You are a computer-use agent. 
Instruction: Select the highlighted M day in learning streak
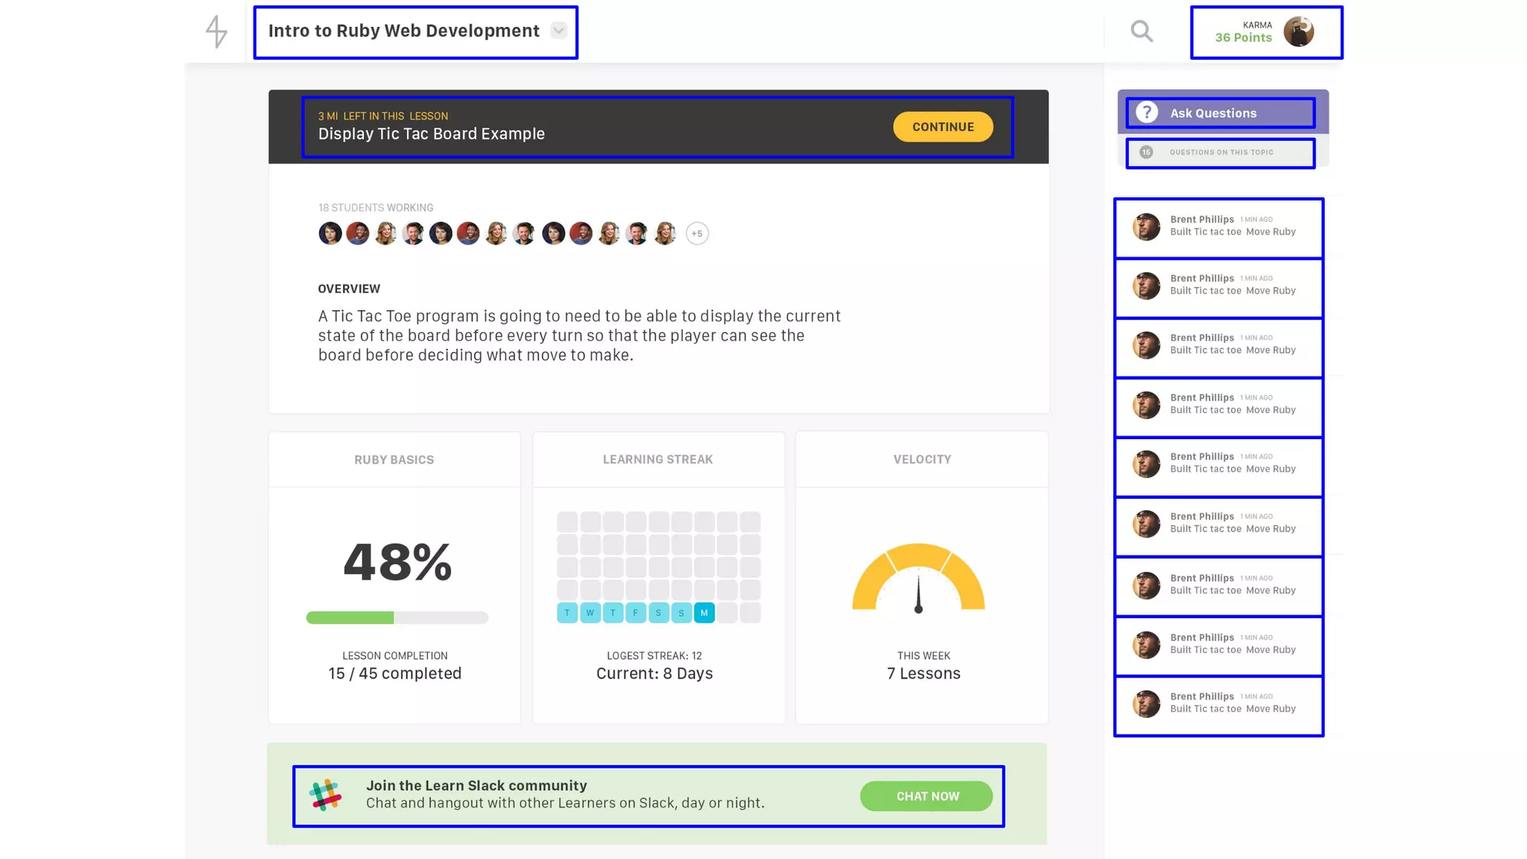704,613
